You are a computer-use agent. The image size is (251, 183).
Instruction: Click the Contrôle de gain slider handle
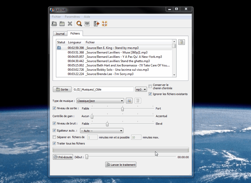pos(92,117)
